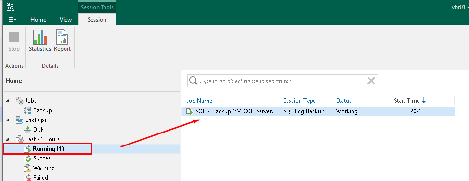
Task: Click the Success checkmark icon in tree
Action: click(27, 158)
